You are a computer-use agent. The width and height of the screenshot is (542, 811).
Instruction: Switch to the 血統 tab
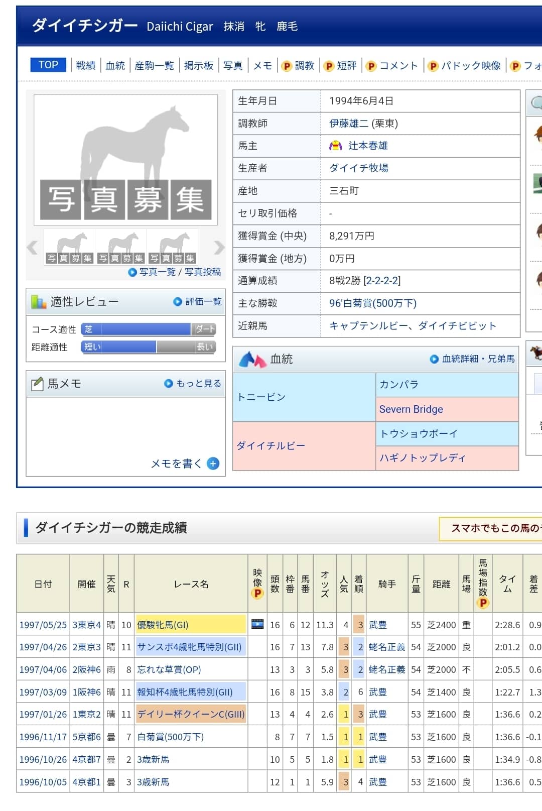click(115, 66)
